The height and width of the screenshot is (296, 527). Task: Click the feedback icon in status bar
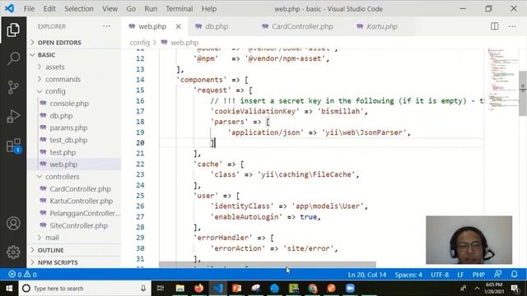(x=498, y=274)
